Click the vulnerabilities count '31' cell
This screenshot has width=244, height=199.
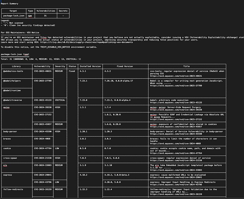(45, 16)
